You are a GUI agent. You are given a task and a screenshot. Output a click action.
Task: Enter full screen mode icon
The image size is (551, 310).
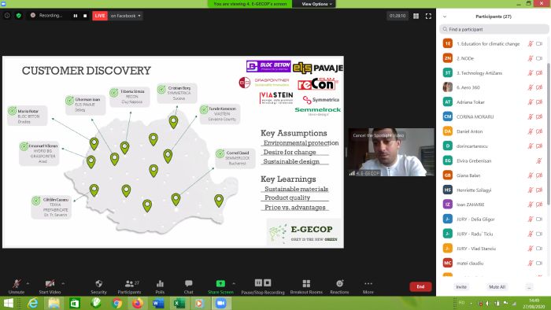[x=428, y=16]
